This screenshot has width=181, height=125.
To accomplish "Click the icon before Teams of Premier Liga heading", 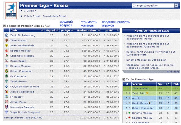I will (x=4, y=26).
